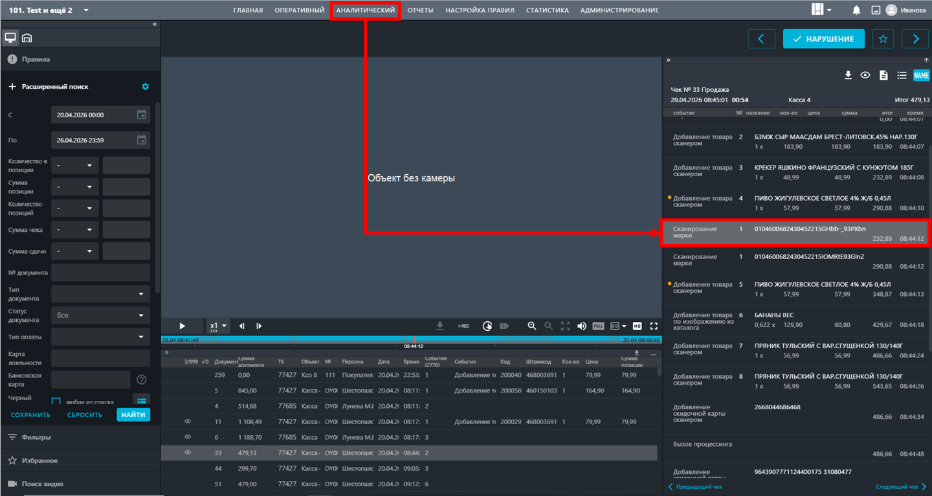Zoom in on the video
Screen dimensions: 932x496
(x=532, y=326)
